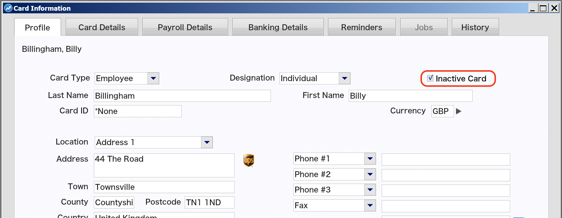Maximize the Card Information window
562x218 pixels.
pos(543,8)
